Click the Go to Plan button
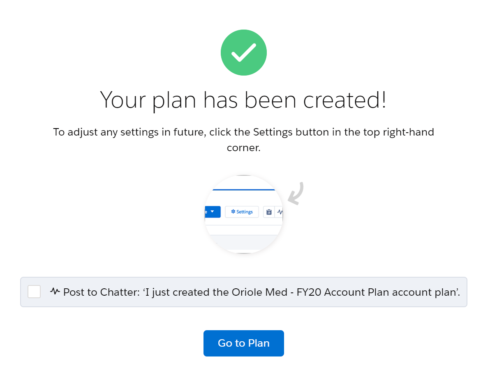This screenshot has width=497, height=384. click(x=244, y=343)
